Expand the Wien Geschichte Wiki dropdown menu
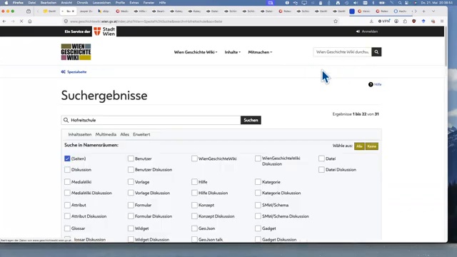Screen dimensions: 457x257 196,52
